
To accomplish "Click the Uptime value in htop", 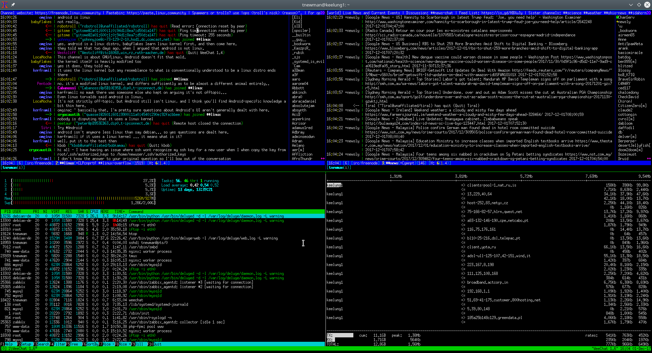I will click(195, 190).
